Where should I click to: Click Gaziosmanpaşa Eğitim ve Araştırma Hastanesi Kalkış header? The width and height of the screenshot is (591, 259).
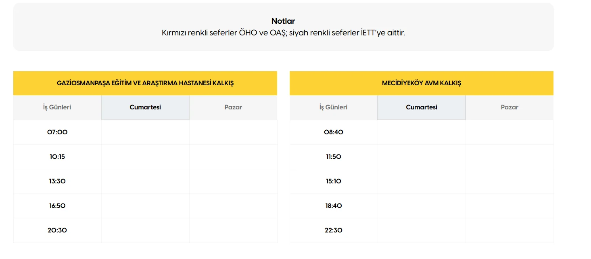145,83
